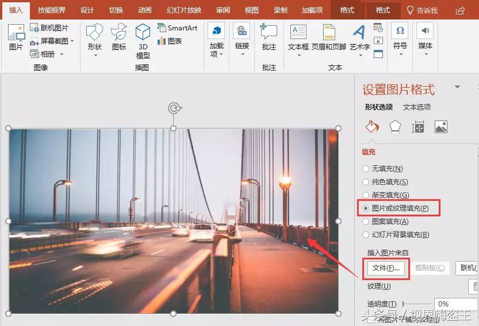Screen dimensions: 479x326
Task: Insert a 图表 chart
Action: pos(170,41)
